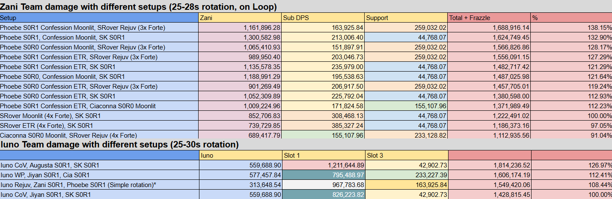Select the 'Iuno Team damage with different setups' title
The width and height of the screenshot is (612, 199).
[x=119, y=144]
